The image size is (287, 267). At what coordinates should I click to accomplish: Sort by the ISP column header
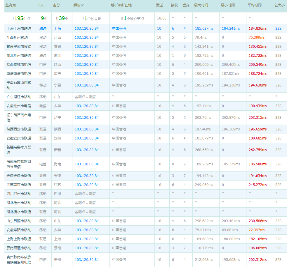click(x=41, y=5)
